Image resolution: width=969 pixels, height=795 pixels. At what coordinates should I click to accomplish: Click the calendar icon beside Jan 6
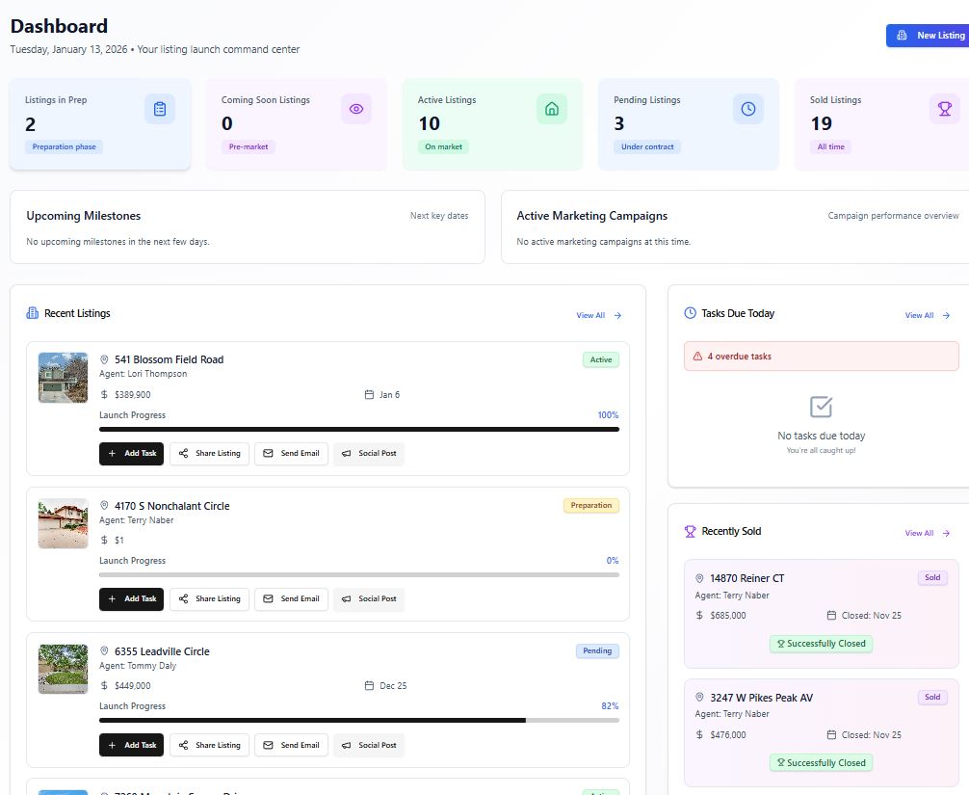click(x=369, y=394)
